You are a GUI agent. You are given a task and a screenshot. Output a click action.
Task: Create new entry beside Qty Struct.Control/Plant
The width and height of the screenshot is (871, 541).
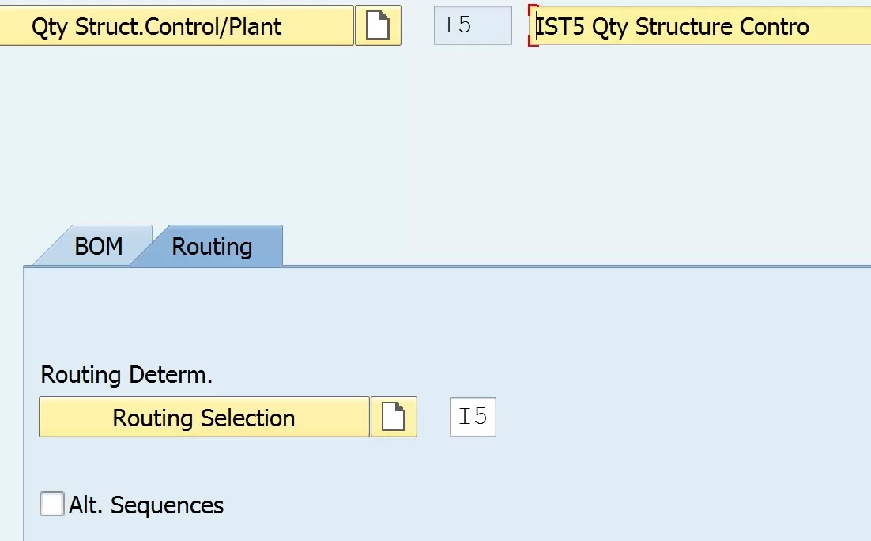point(378,25)
